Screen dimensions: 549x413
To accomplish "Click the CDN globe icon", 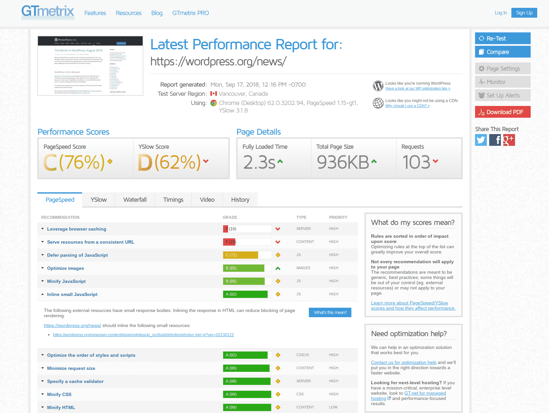I will pyautogui.click(x=378, y=103).
